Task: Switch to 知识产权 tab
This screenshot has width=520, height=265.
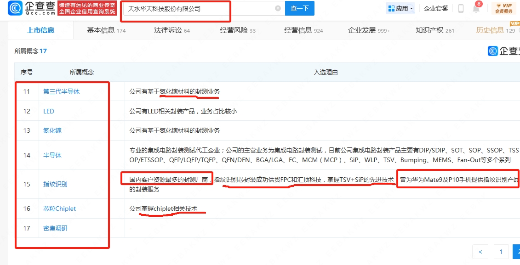Action: tap(435, 30)
